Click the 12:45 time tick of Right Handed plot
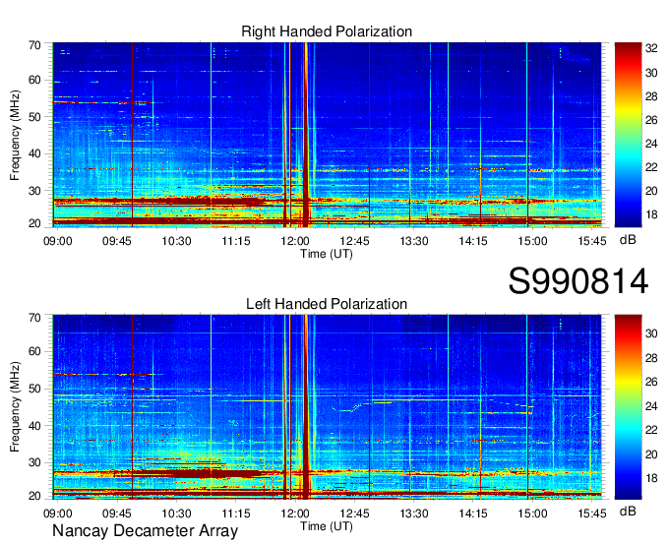 pos(354,241)
